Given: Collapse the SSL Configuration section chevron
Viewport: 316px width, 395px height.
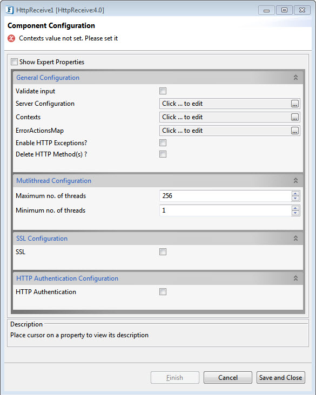Looking at the screenshot, I should pos(295,239).
